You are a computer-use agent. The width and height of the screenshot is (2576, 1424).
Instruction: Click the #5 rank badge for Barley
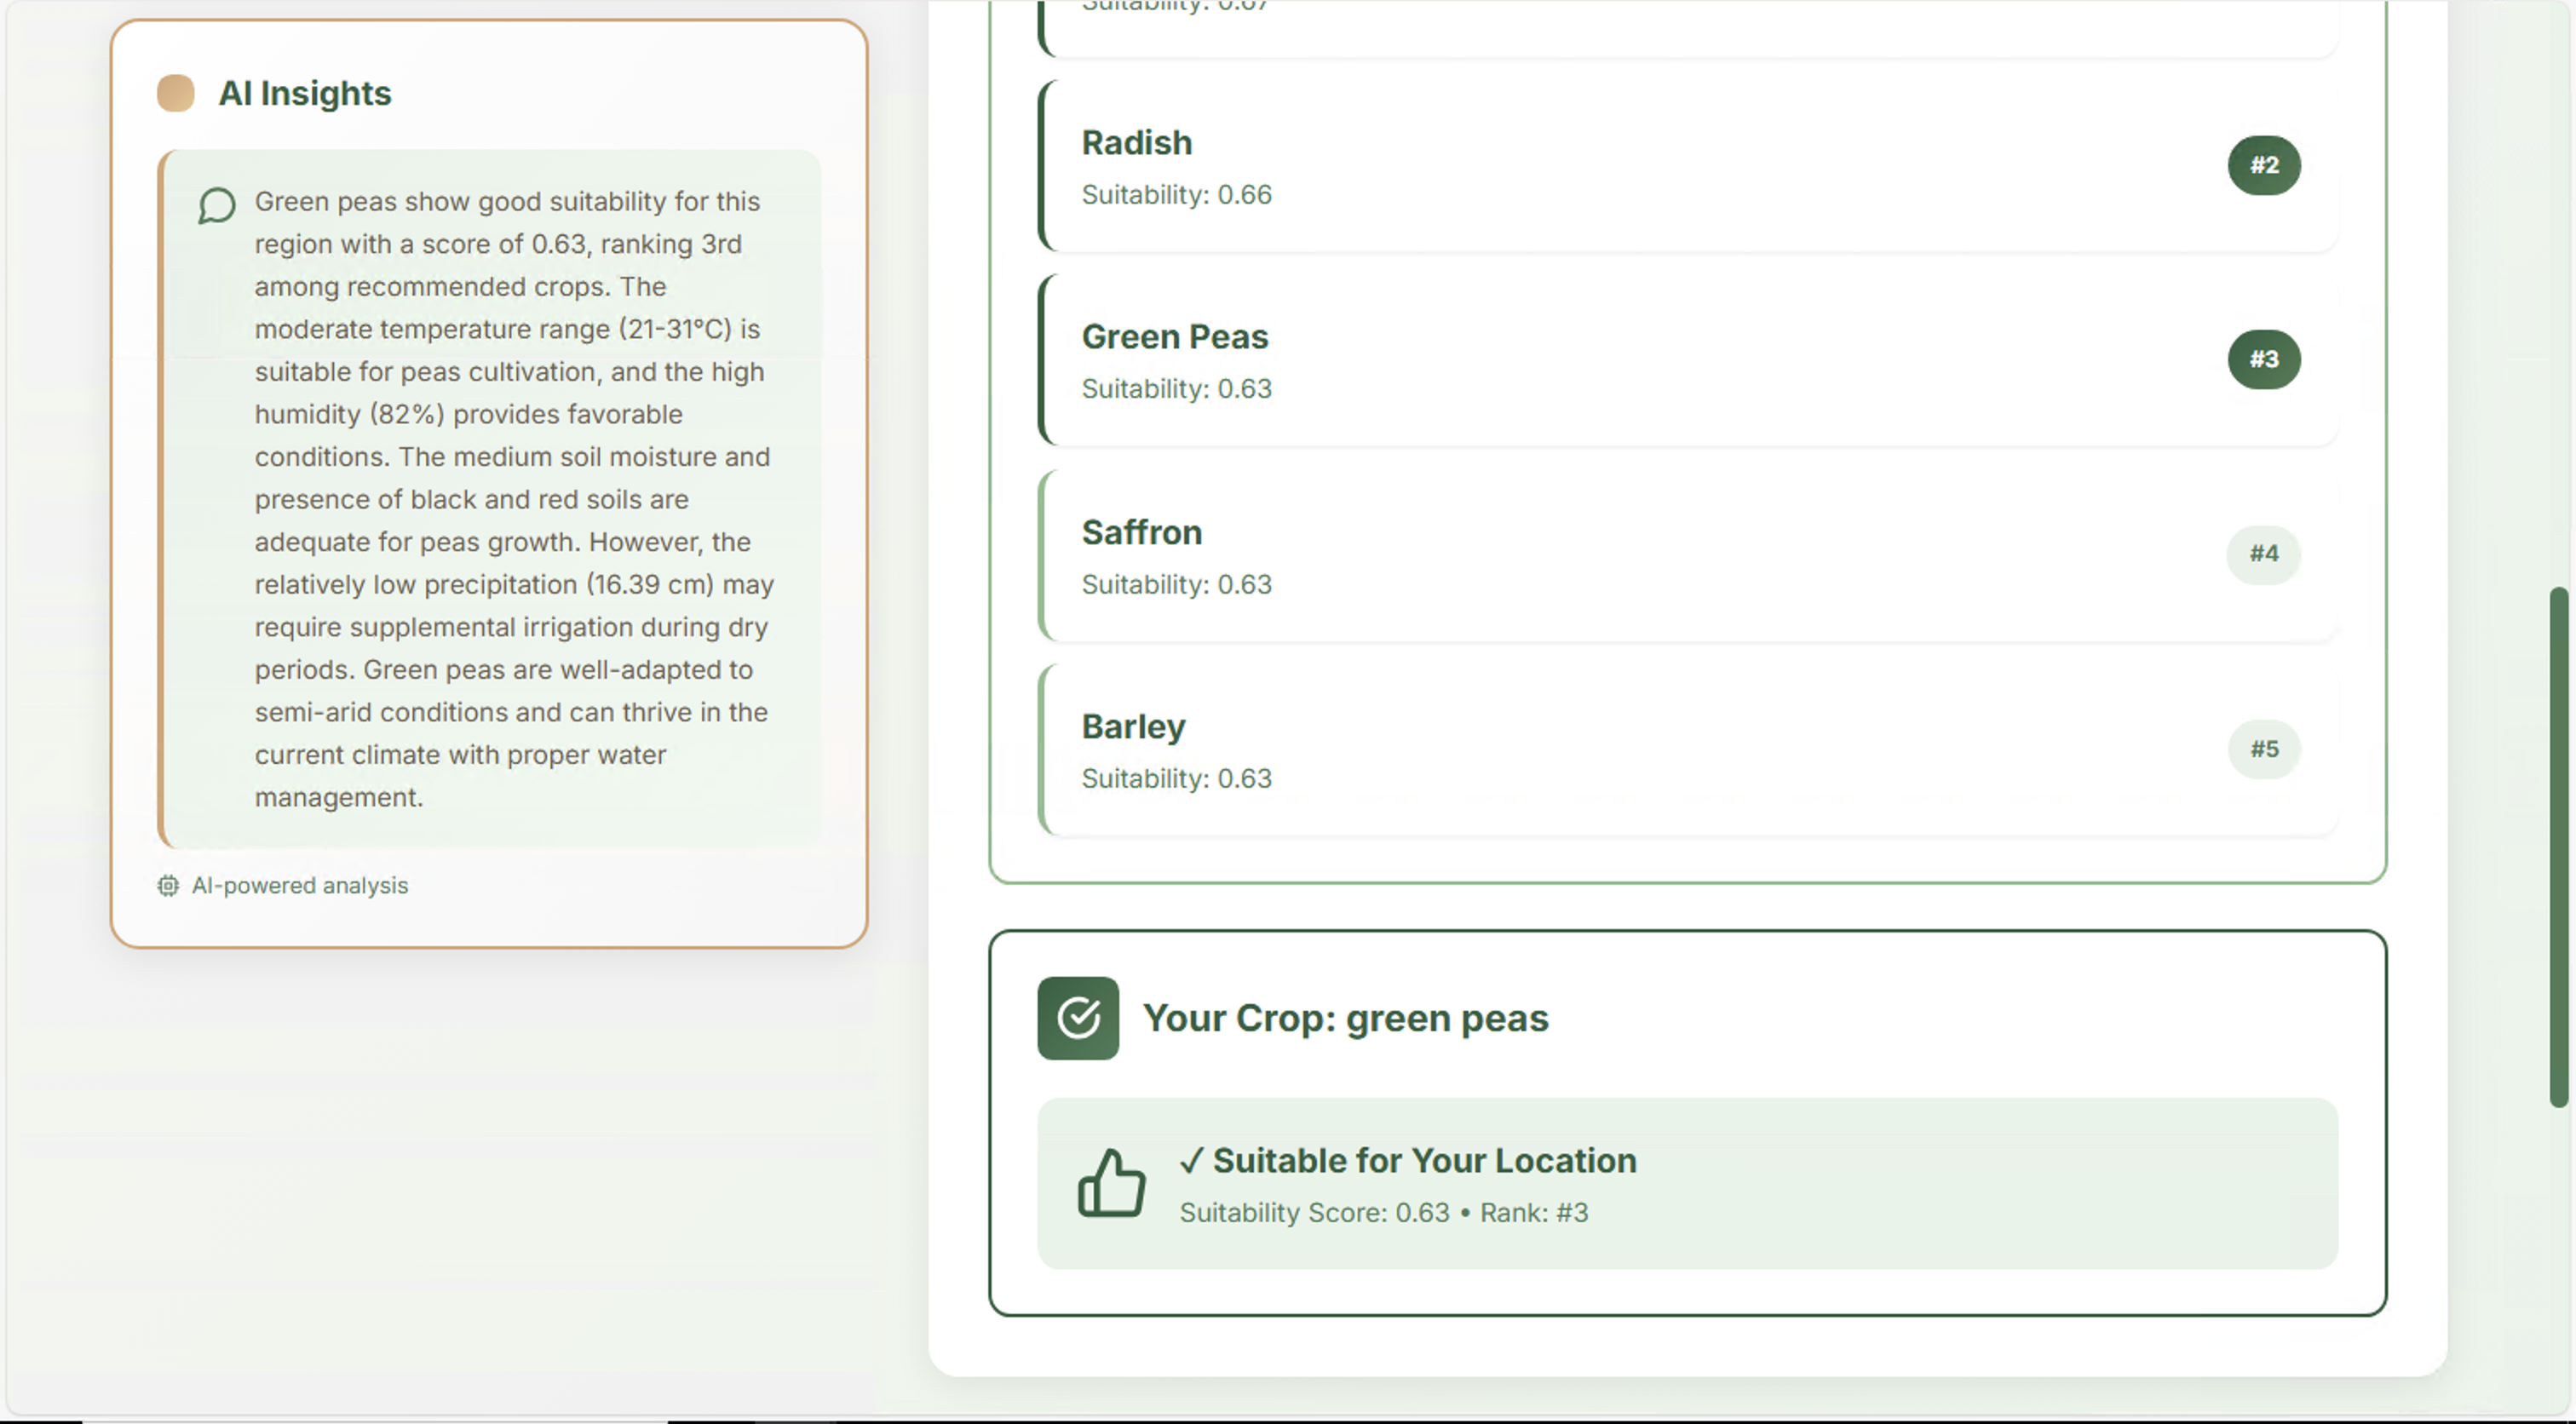click(2263, 749)
